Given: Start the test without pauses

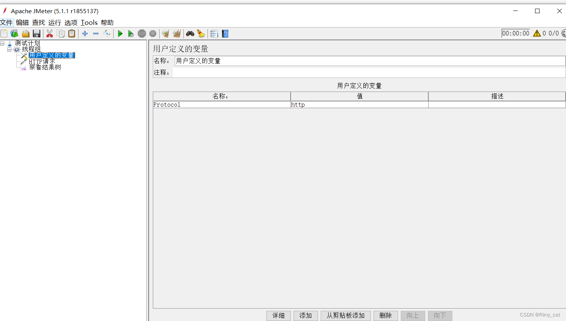Looking at the screenshot, I should (131, 34).
